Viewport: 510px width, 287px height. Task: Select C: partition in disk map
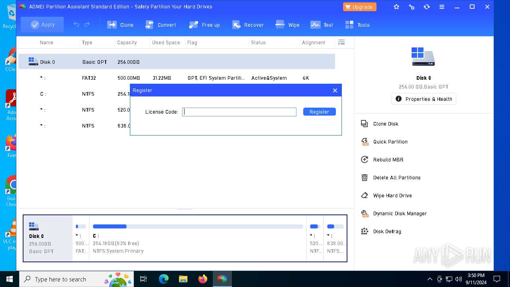(x=198, y=238)
